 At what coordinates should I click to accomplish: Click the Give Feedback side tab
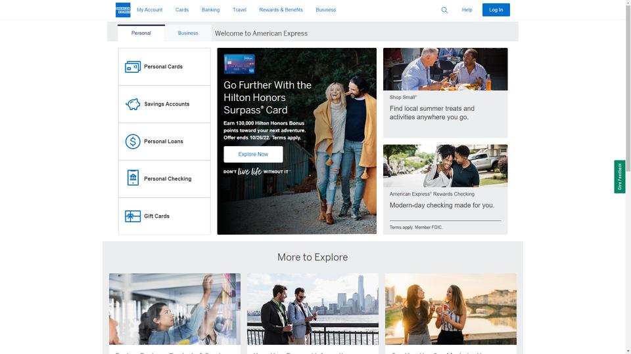point(619,176)
